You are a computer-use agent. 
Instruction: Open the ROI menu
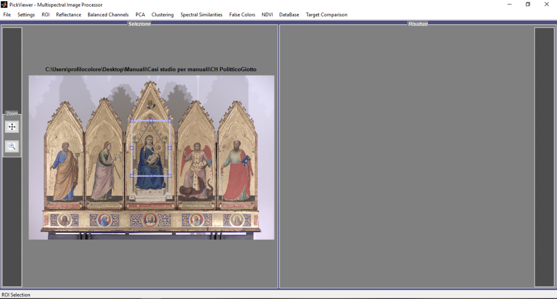point(46,15)
